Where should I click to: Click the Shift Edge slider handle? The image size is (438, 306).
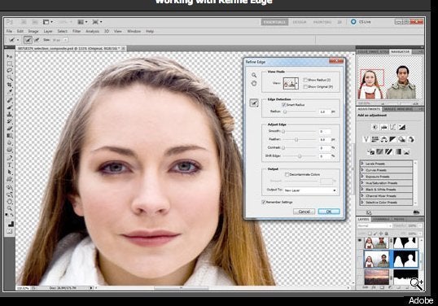tap(300, 156)
